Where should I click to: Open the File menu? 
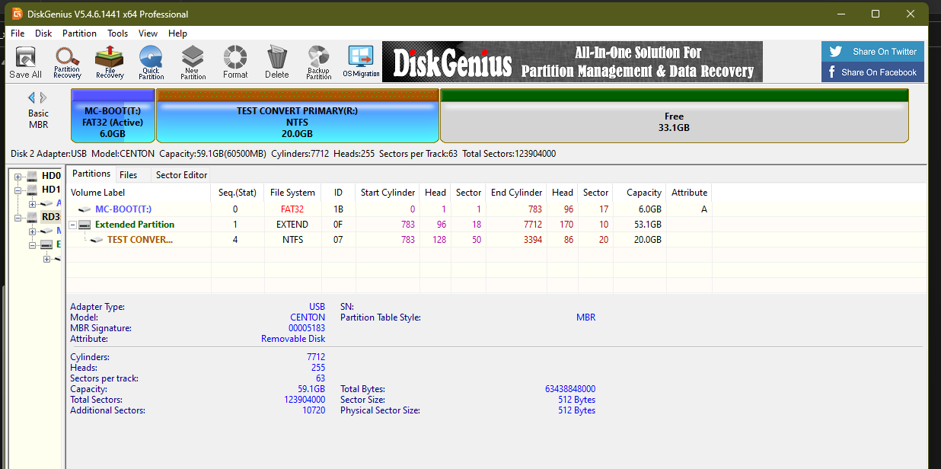pos(18,33)
